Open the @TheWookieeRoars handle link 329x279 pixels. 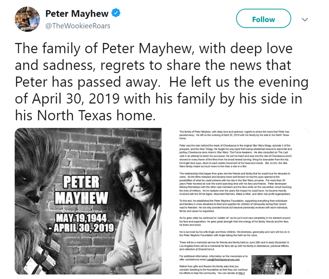tap(77, 26)
